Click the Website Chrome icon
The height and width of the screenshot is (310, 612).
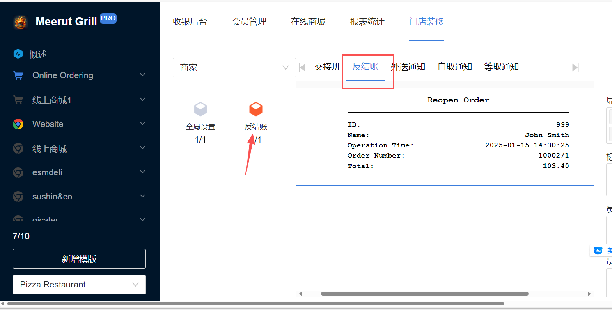(x=18, y=124)
